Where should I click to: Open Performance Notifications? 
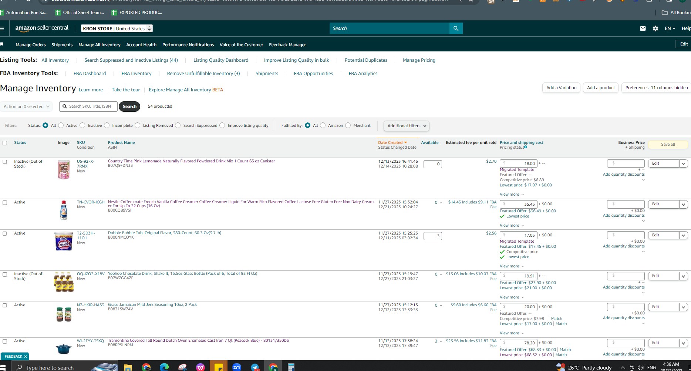[x=188, y=45]
